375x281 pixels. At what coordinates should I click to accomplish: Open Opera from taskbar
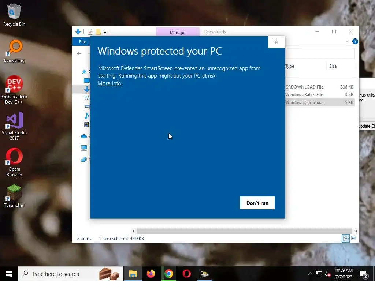(186, 274)
